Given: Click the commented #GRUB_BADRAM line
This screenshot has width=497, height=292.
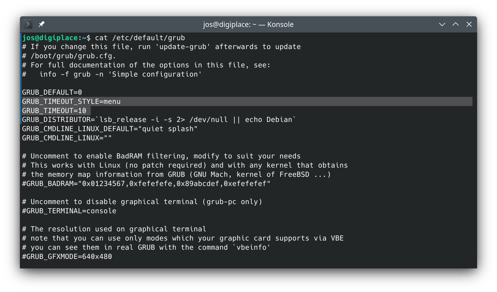Looking at the screenshot, I should point(146,184).
